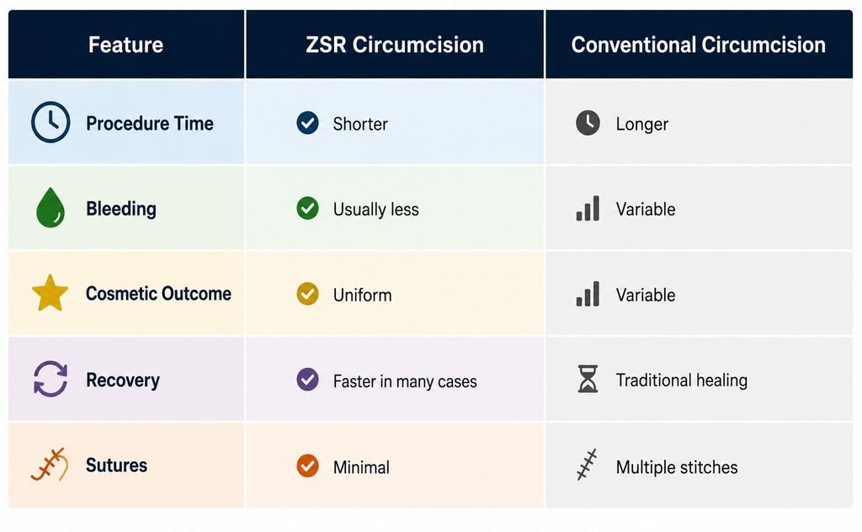The height and width of the screenshot is (532, 862).
Task: Click the Multiple stitches label
Action: [677, 467]
